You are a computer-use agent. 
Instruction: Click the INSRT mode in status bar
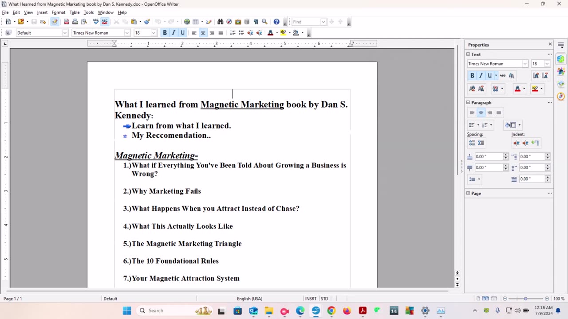coord(311,299)
